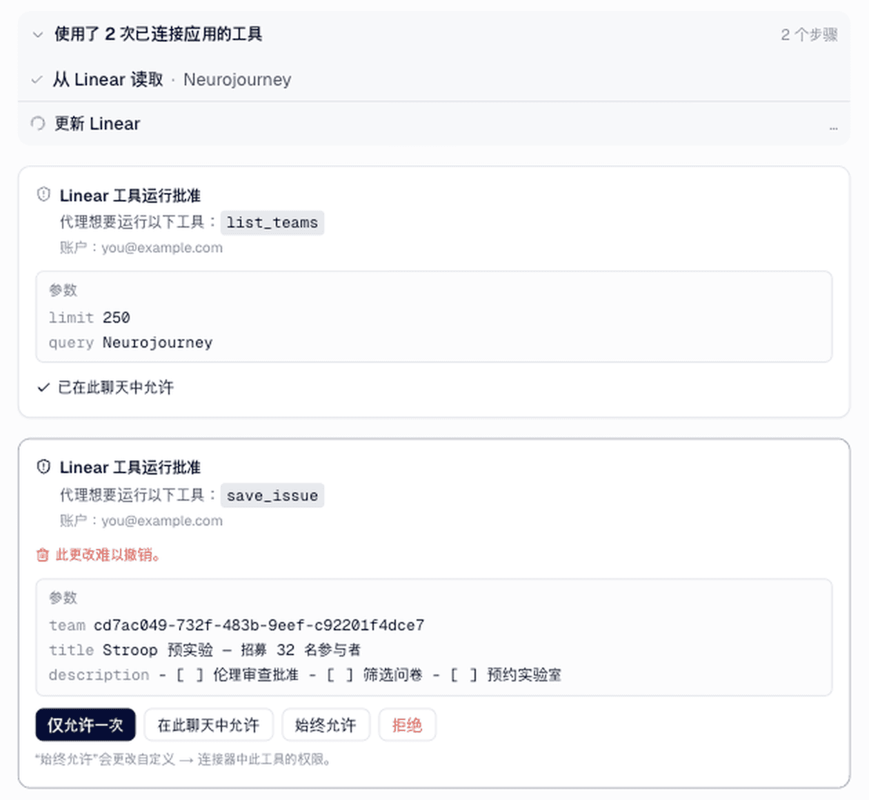Click the shield icon of the save_issue approval card

click(43, 467)
